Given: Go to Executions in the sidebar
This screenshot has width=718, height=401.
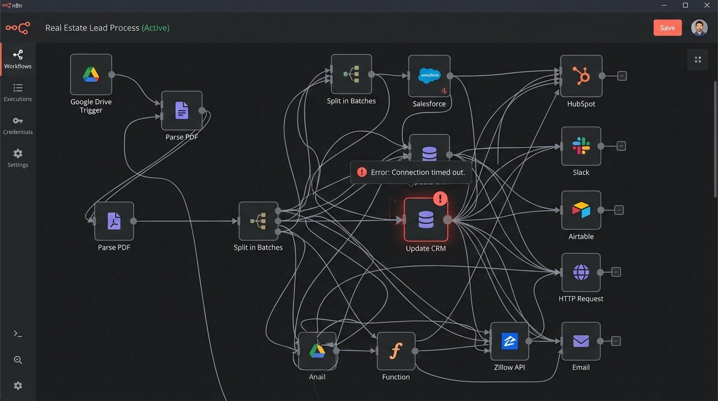Looking at the screenshot, I should click(18, 92).
